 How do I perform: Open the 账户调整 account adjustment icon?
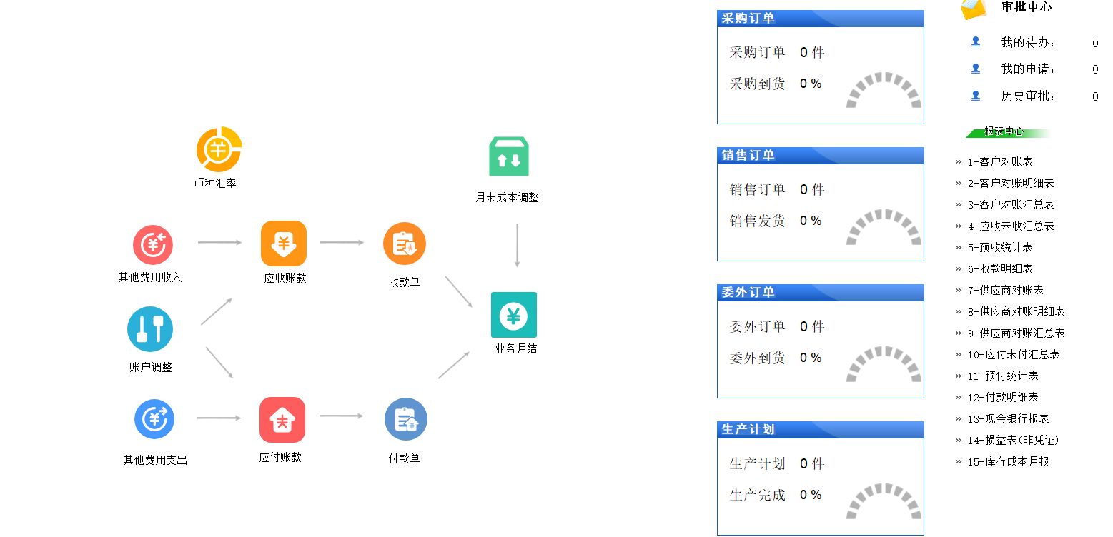pos(150,329)
